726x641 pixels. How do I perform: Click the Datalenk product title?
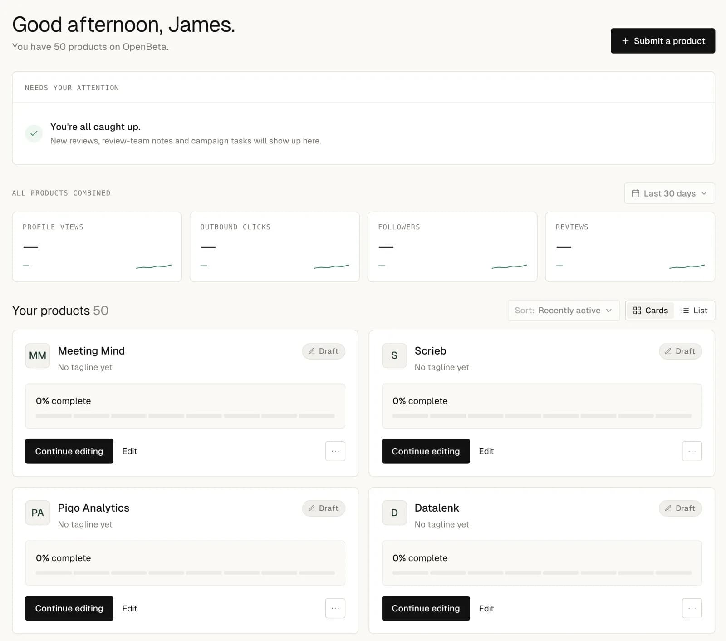tap(437, 508)
